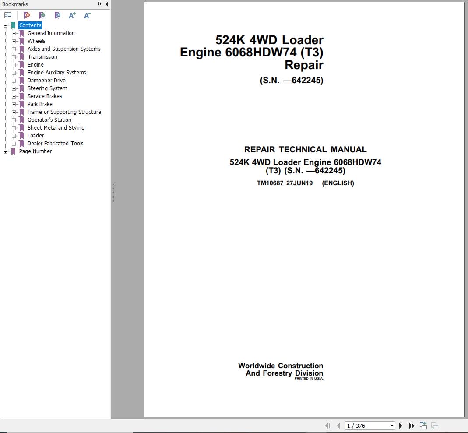Click the (S.N. —642245) subtitle under Repair

pyautogui.click(x=292, y=81)
